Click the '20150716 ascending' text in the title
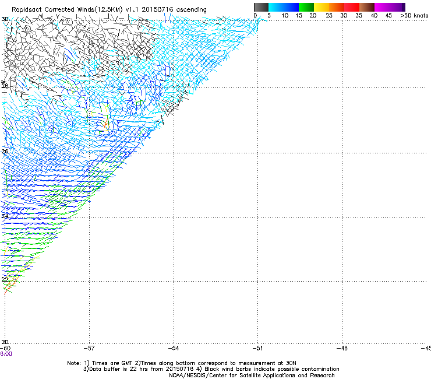The height and width of the screenshot is (379, 431). pyautogui.click(x=174, y=9)
